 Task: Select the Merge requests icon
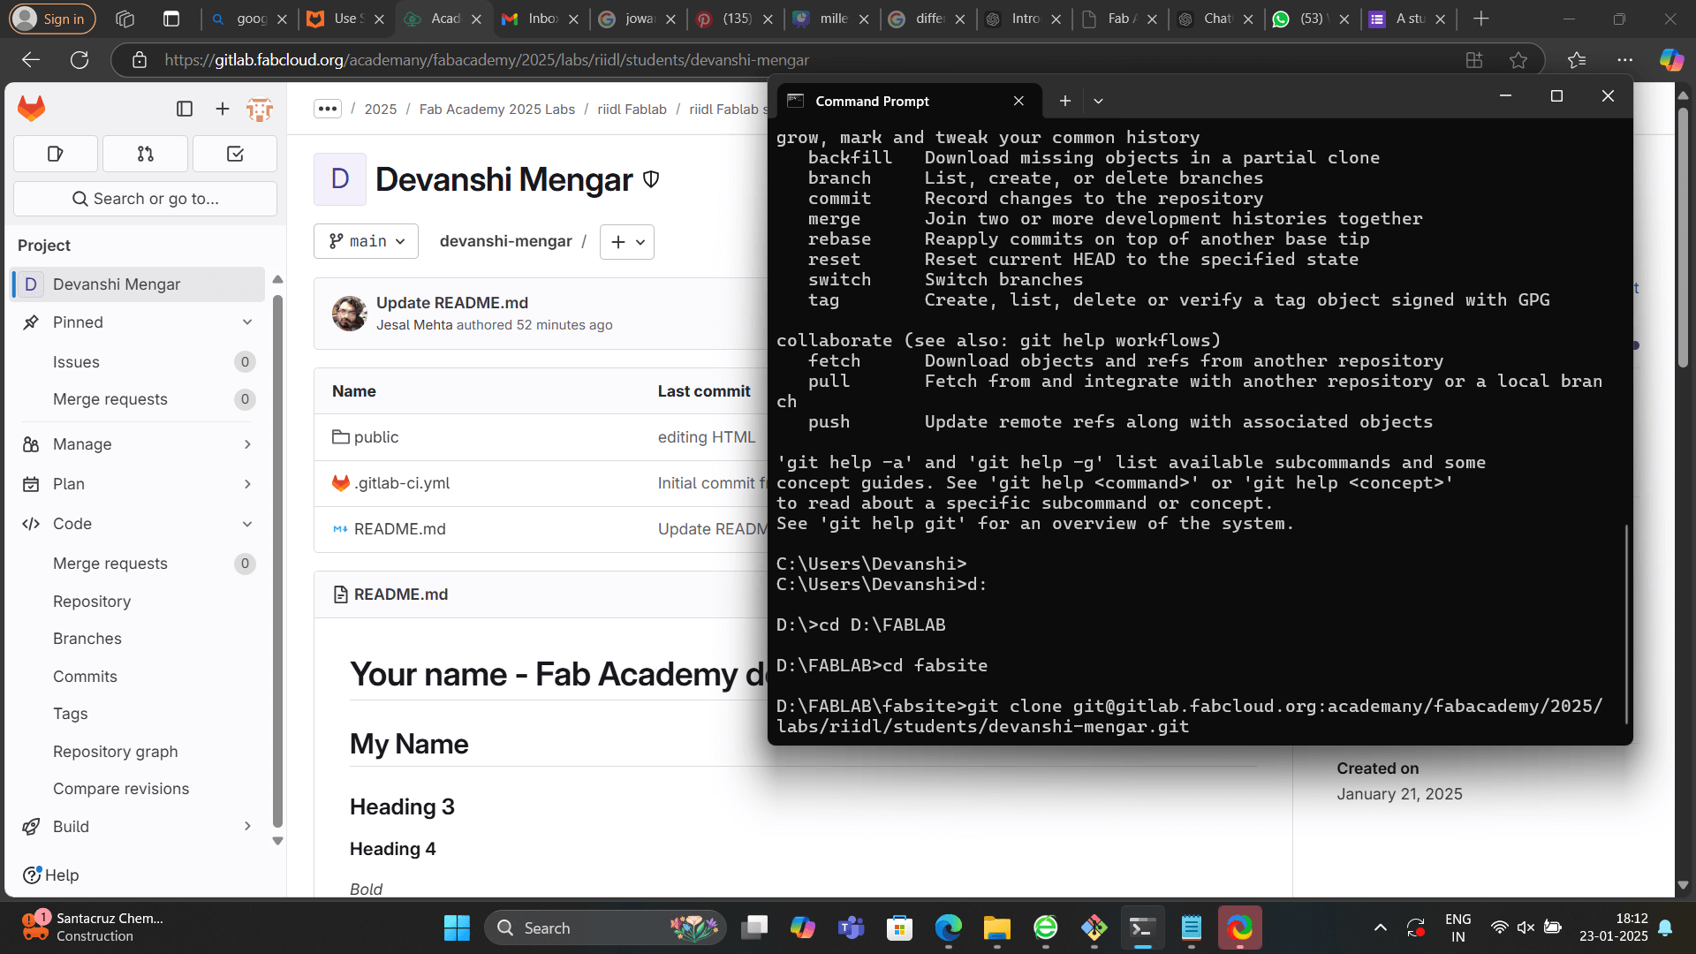(x=145, y=154)
